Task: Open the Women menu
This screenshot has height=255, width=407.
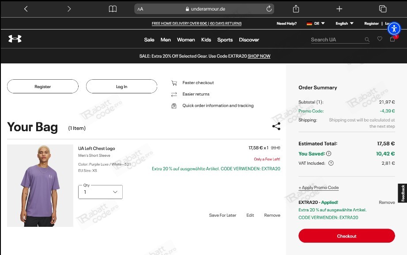Action: tap(186, 40)
